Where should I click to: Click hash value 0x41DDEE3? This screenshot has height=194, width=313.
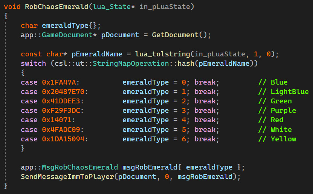61,101
